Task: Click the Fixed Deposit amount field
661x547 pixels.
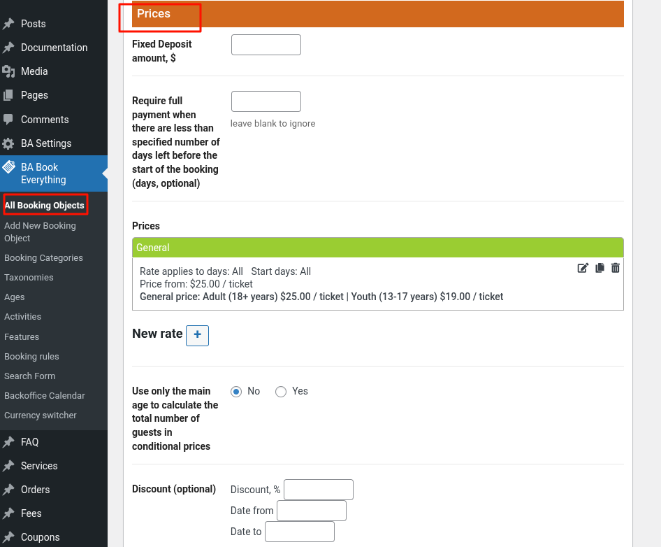Action: point(266,45)
